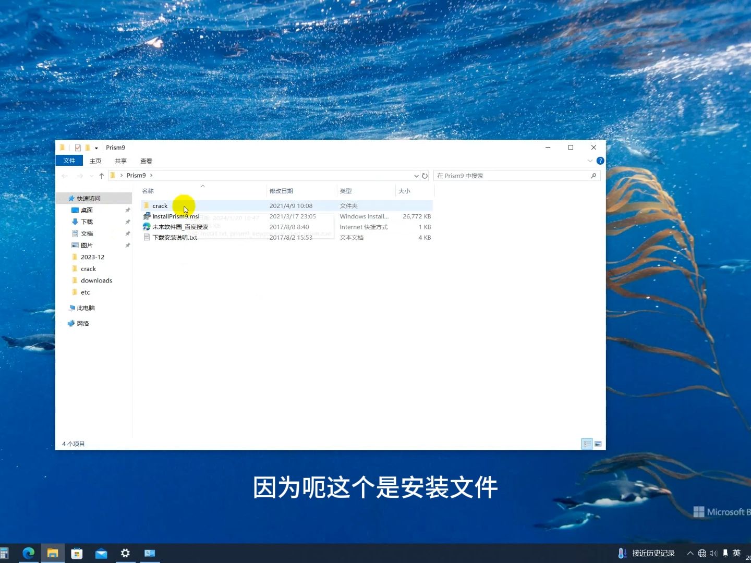Sort files by clicking the 修改日期 column header

coord(282,190)
